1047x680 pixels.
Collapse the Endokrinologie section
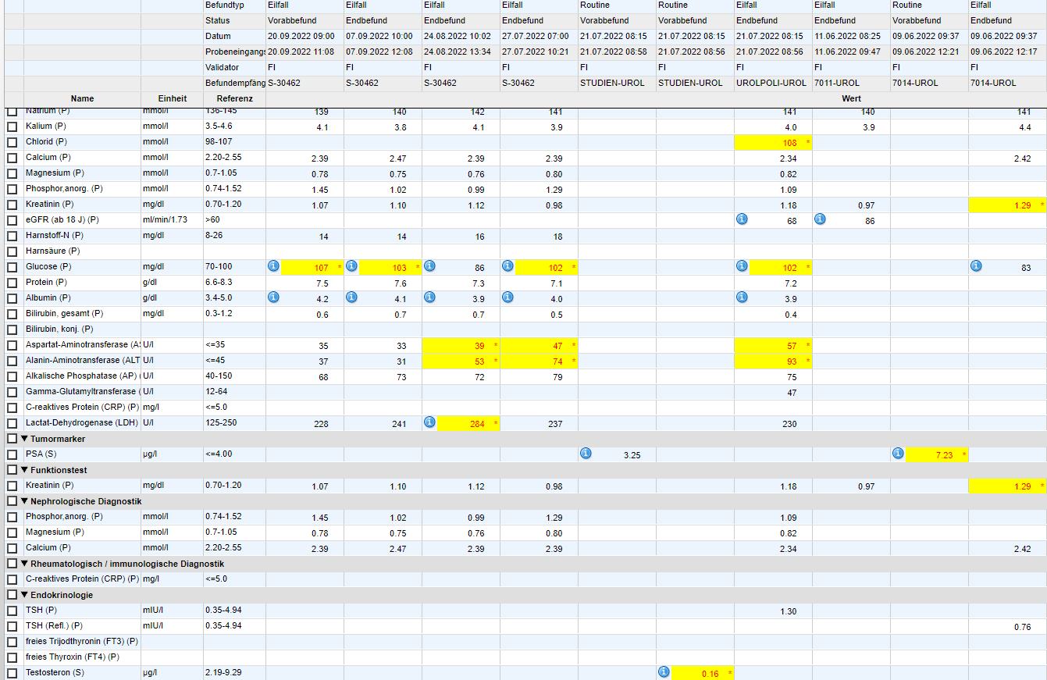(x=24, y=595)
